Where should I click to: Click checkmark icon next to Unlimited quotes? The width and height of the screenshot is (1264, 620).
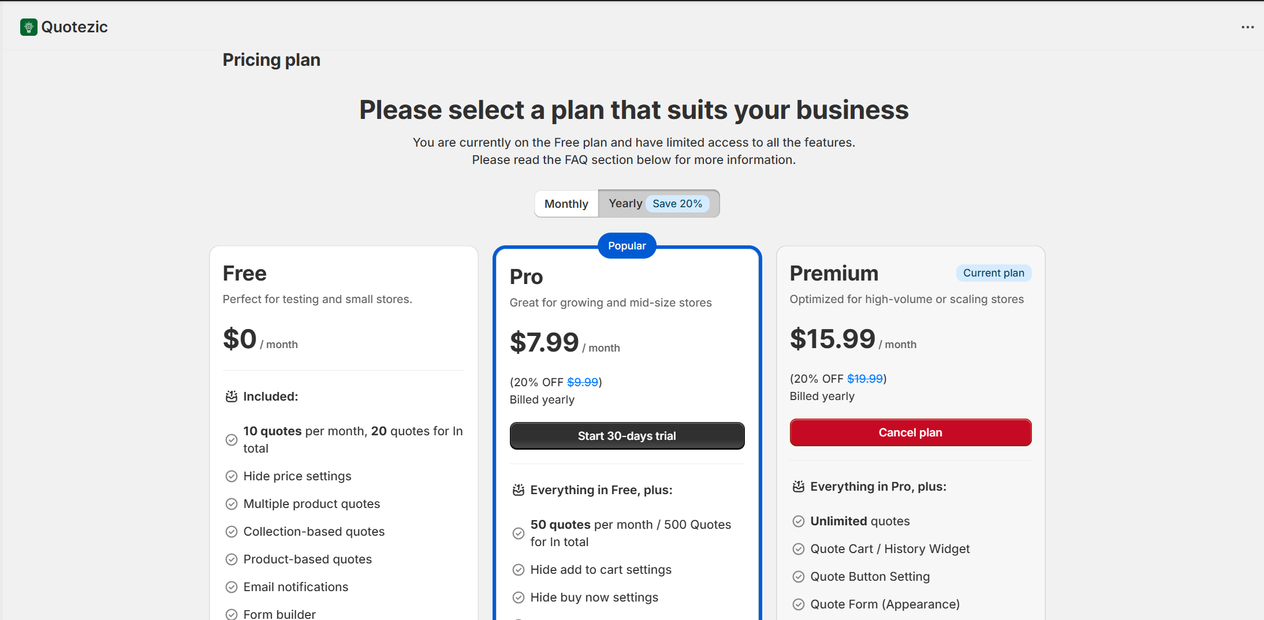pyautogui.click(x=799, y=521)
